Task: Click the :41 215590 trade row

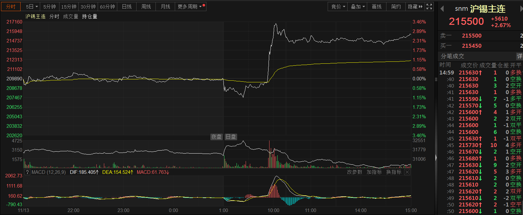Action: [480, 99]
